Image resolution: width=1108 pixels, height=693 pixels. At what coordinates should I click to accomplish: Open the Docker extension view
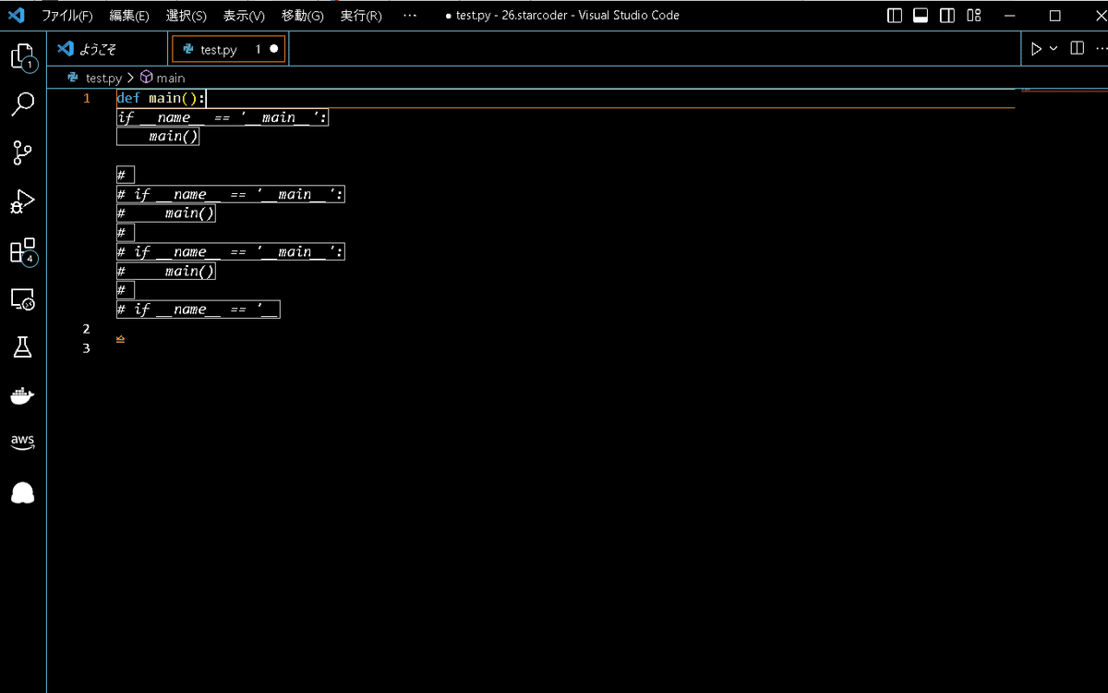tap(23, 395)
